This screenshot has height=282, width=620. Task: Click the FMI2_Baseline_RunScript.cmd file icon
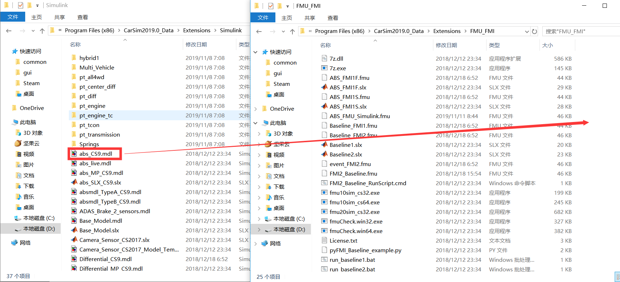(x=324, y=183)
